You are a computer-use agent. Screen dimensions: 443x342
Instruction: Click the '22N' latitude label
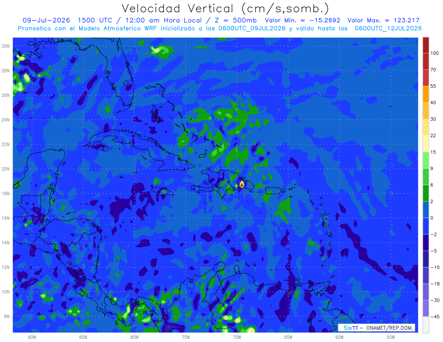pyautogui.click(x=6, y=144)
